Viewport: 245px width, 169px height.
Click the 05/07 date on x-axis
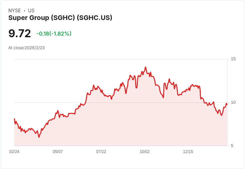coord(58,152)
